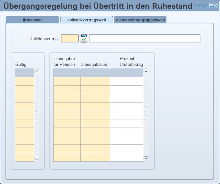The image size is (220, 184).
Task: Select the first Gültig entry cell
Action: point(24,81)
